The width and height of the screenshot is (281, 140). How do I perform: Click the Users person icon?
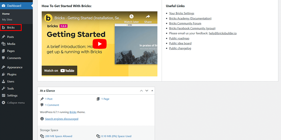click(x=3, y=81)
